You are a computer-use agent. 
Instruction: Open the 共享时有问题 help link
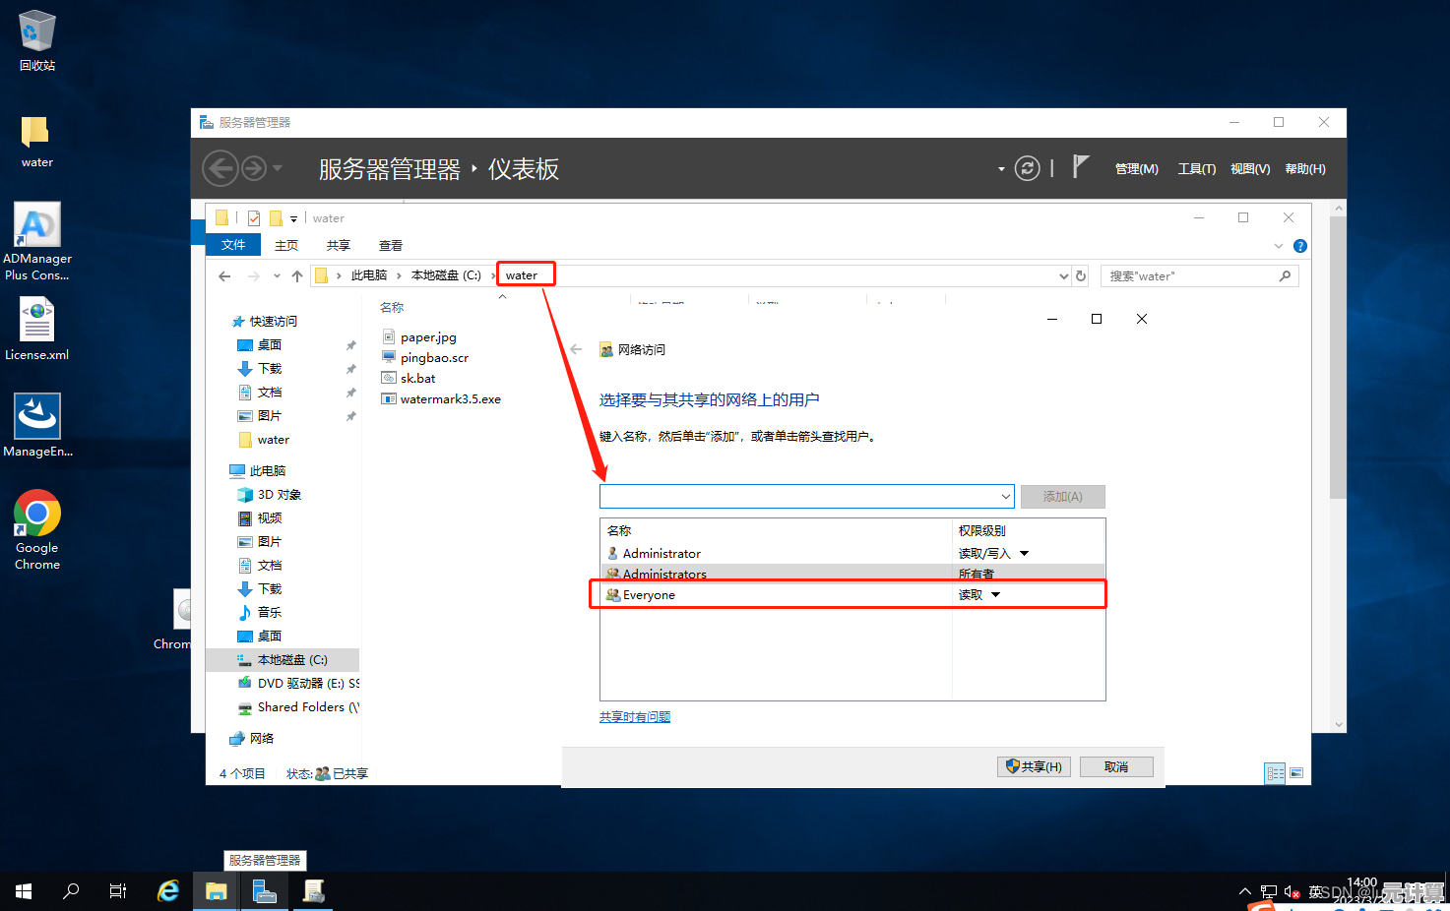pyautogui.click(x=635, y=717)
